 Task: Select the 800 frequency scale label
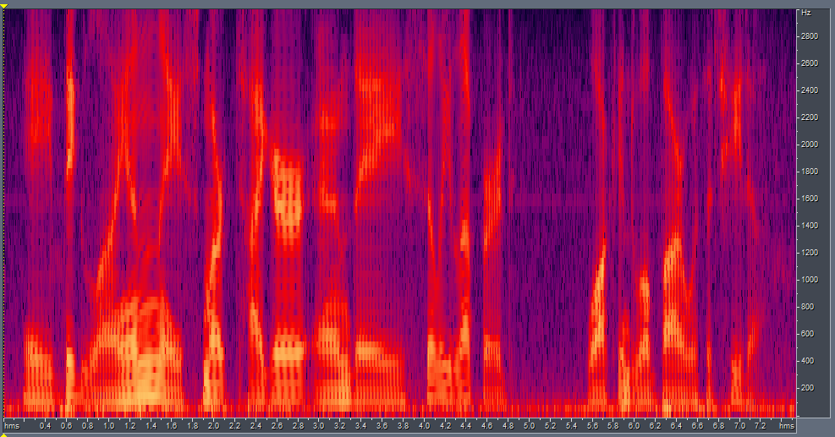tap(809, 307)
